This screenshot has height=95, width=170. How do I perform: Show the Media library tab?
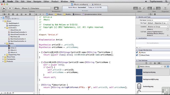tap(159, 63)
